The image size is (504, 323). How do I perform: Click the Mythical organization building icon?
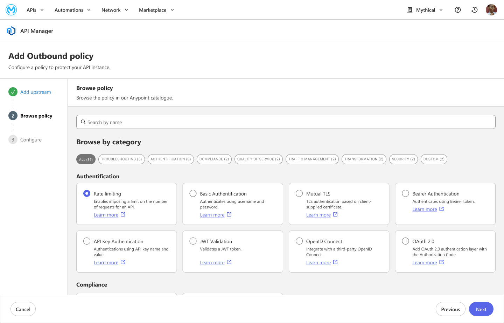[x=410, y=10]
